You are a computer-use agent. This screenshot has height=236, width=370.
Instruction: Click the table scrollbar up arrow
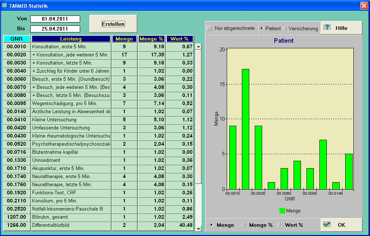tap(198, 46)
